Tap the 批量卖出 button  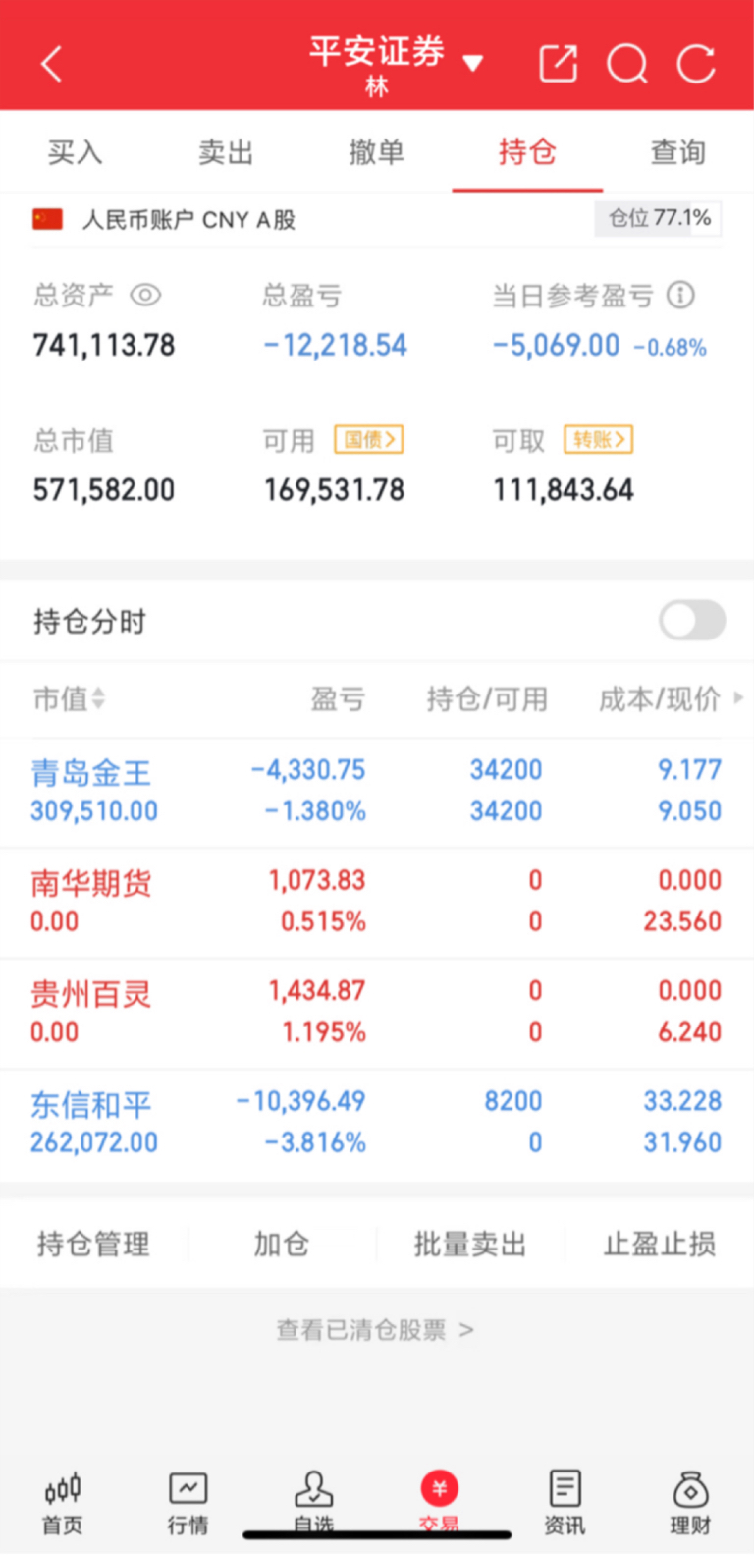tap(470, 1244)
